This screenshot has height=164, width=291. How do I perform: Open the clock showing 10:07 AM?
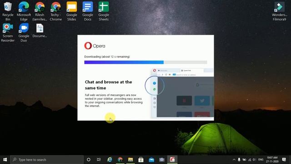click(x=272, y=159)
